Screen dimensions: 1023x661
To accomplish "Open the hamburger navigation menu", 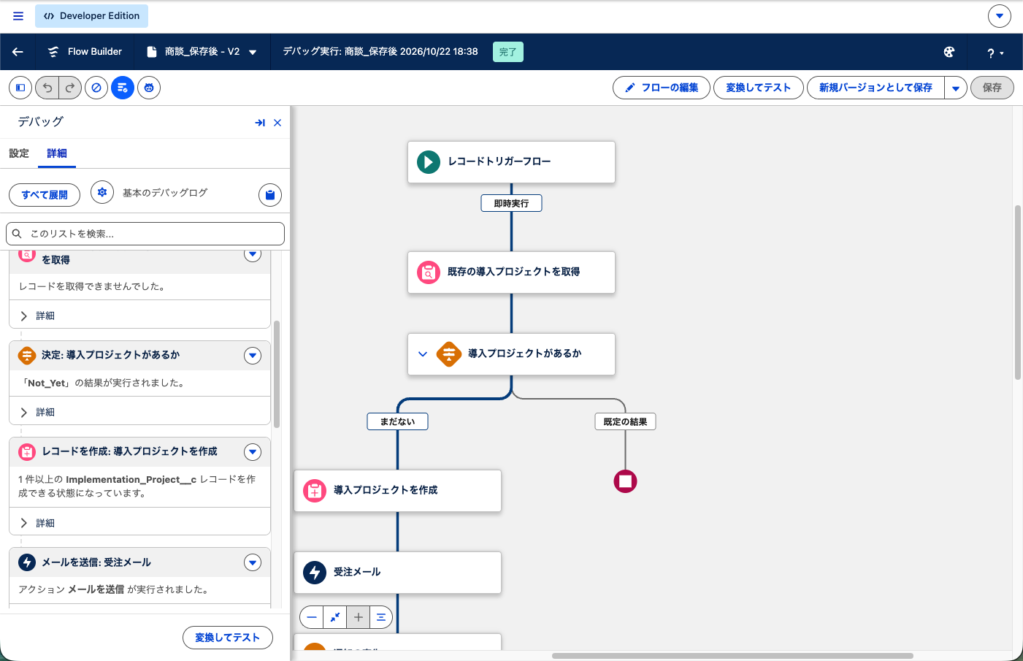I will pyautogui.click(x=18, y=16).
